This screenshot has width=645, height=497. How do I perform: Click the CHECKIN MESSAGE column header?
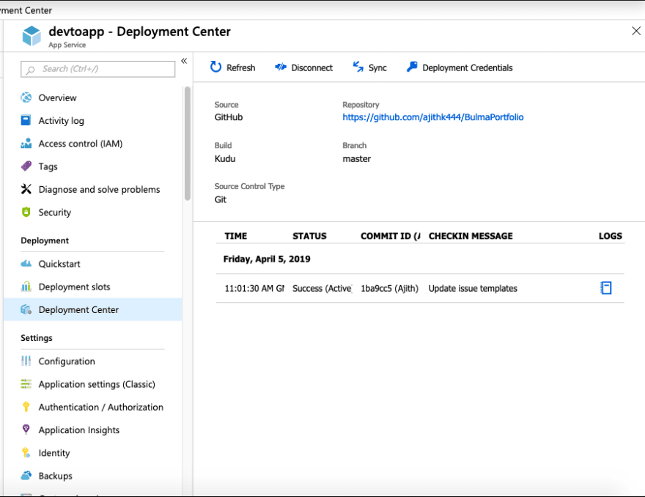click(471, 236)
